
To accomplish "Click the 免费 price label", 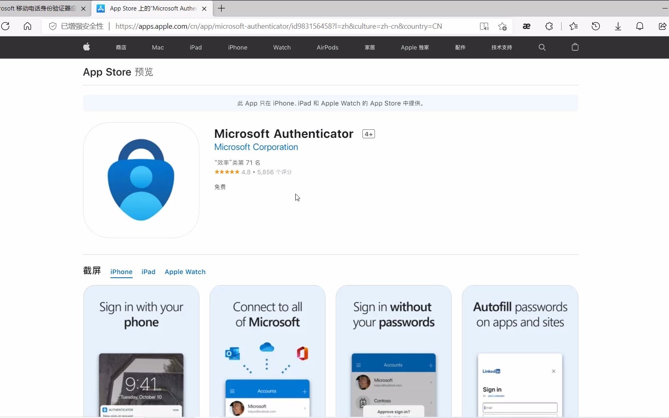I will click(x=220, y=187).
